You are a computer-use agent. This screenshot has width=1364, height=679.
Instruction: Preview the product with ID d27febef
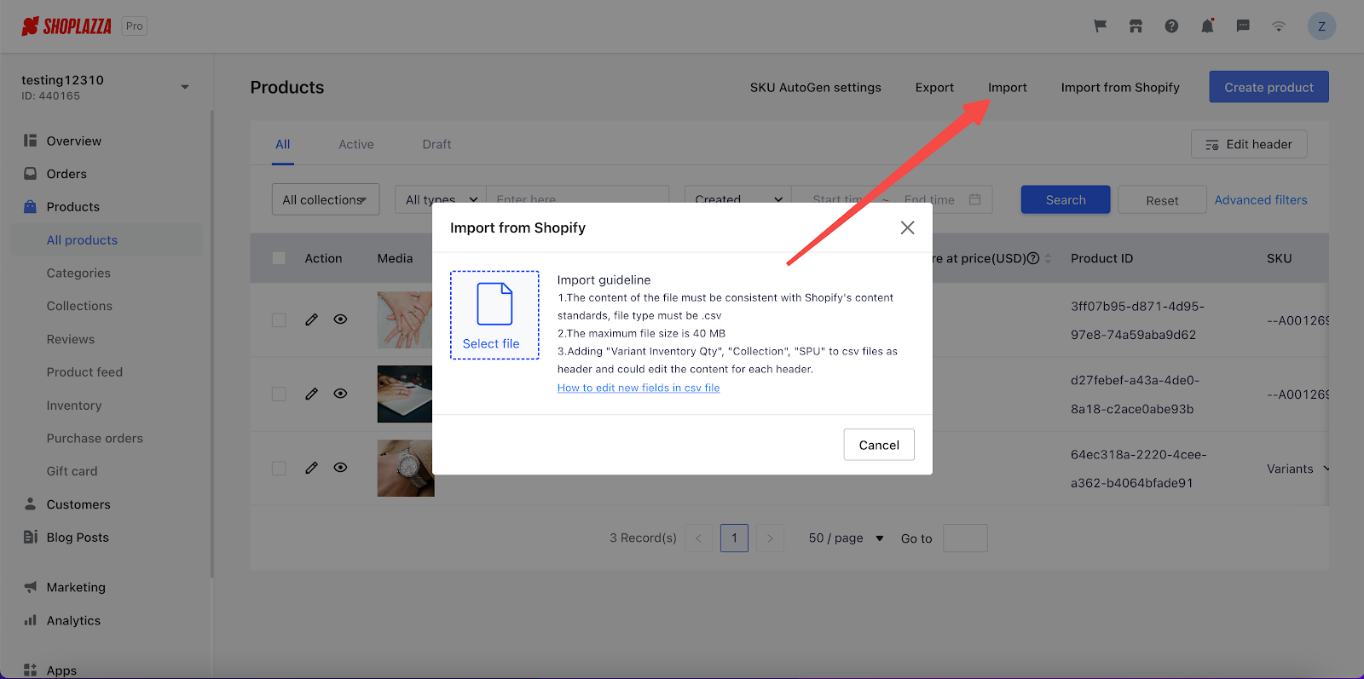340,394
